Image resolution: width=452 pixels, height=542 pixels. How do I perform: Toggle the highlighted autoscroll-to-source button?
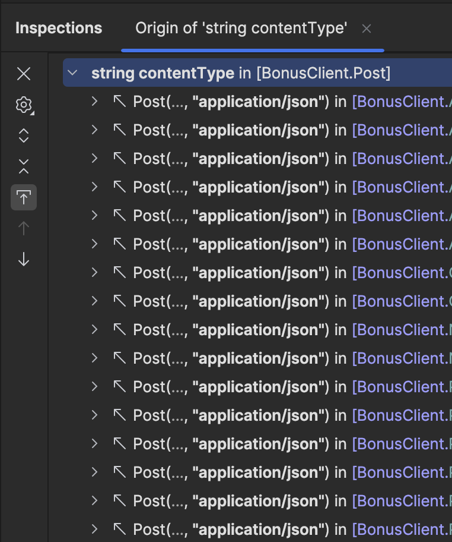click(x=24, y=197)
